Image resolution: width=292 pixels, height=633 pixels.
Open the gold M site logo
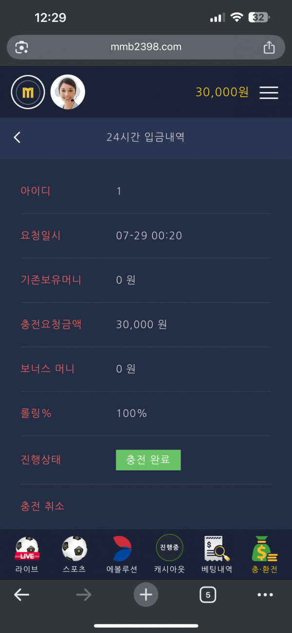pos(28,92)
